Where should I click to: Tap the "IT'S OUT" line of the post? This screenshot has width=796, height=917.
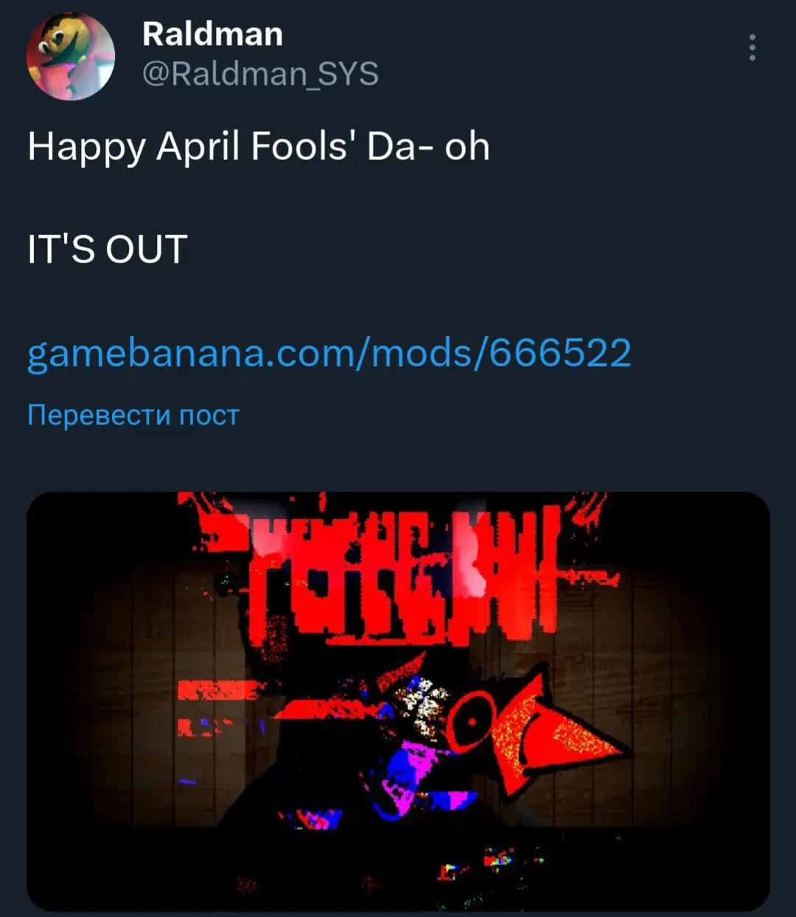pos(108,249)
